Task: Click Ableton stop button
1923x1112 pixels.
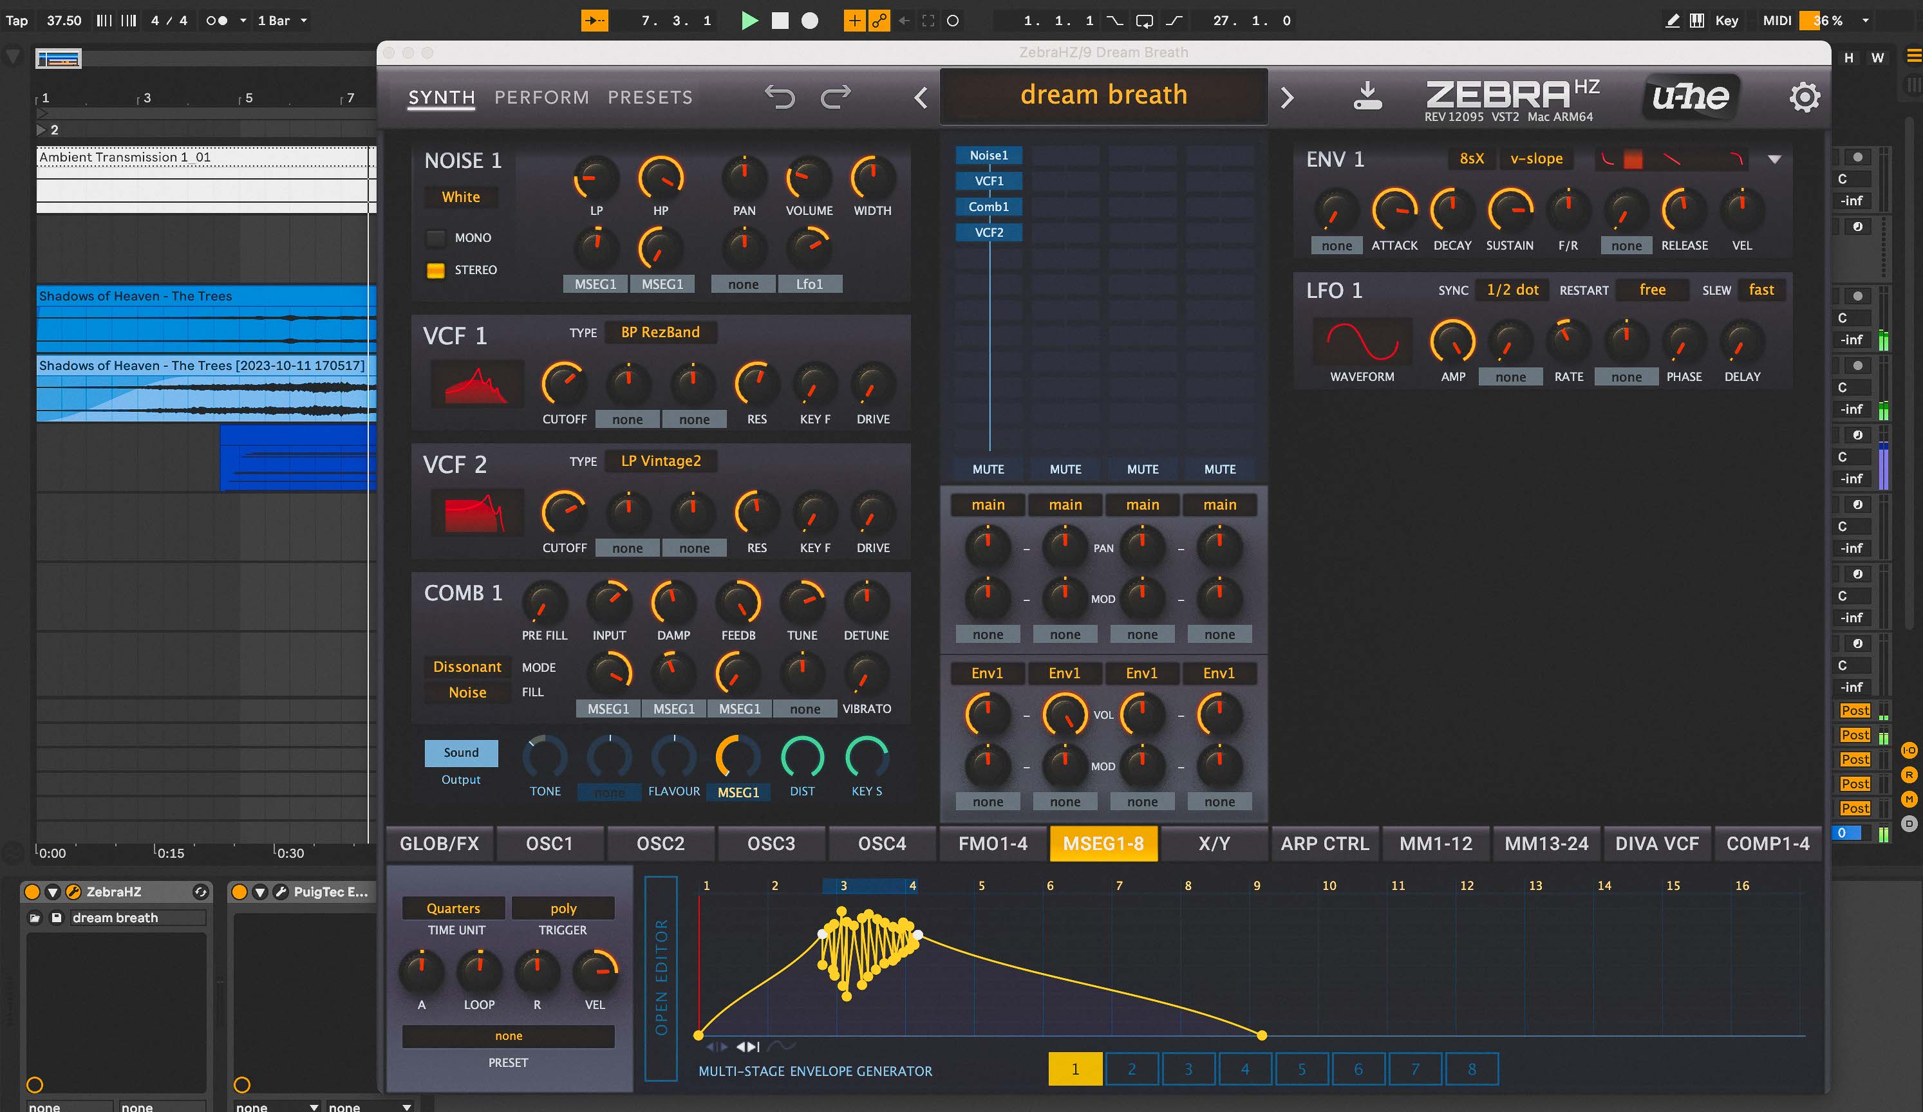Action: [780, 21]
